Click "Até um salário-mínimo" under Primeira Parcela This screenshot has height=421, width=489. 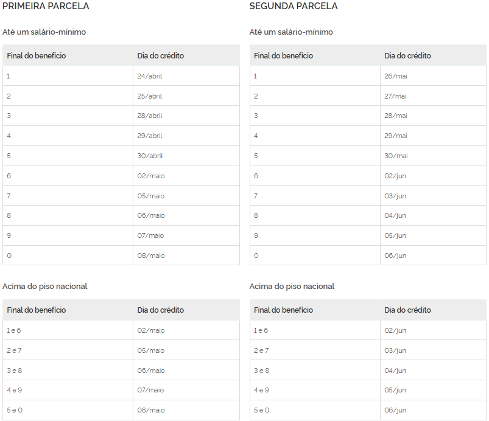[44, 32]
